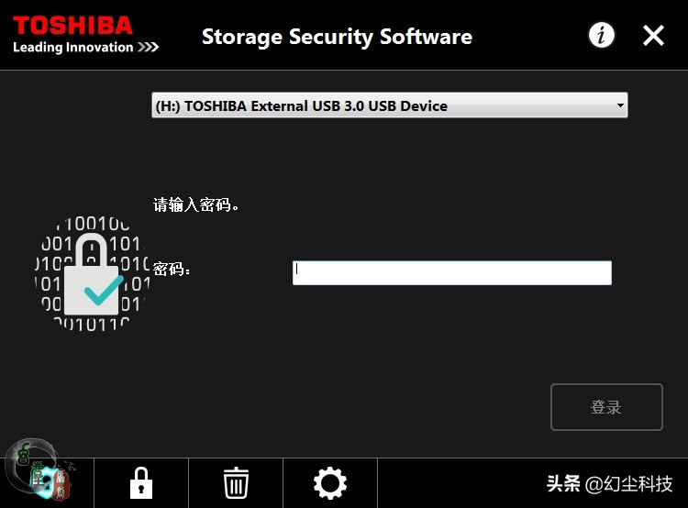This screenshot has width=688, height=508.
Task: Click the 请输入密码 prompt text
Action: tap(196, 204)
